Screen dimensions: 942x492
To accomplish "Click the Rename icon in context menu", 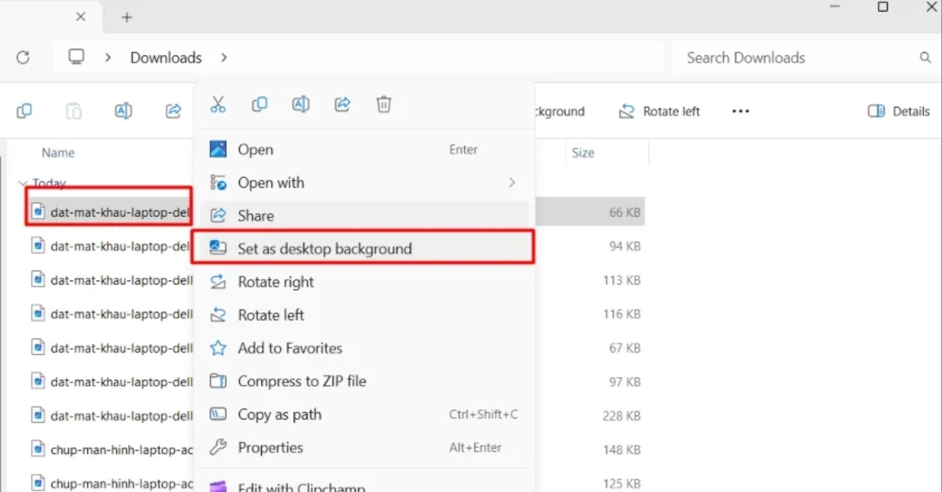I will click(301, 104).
